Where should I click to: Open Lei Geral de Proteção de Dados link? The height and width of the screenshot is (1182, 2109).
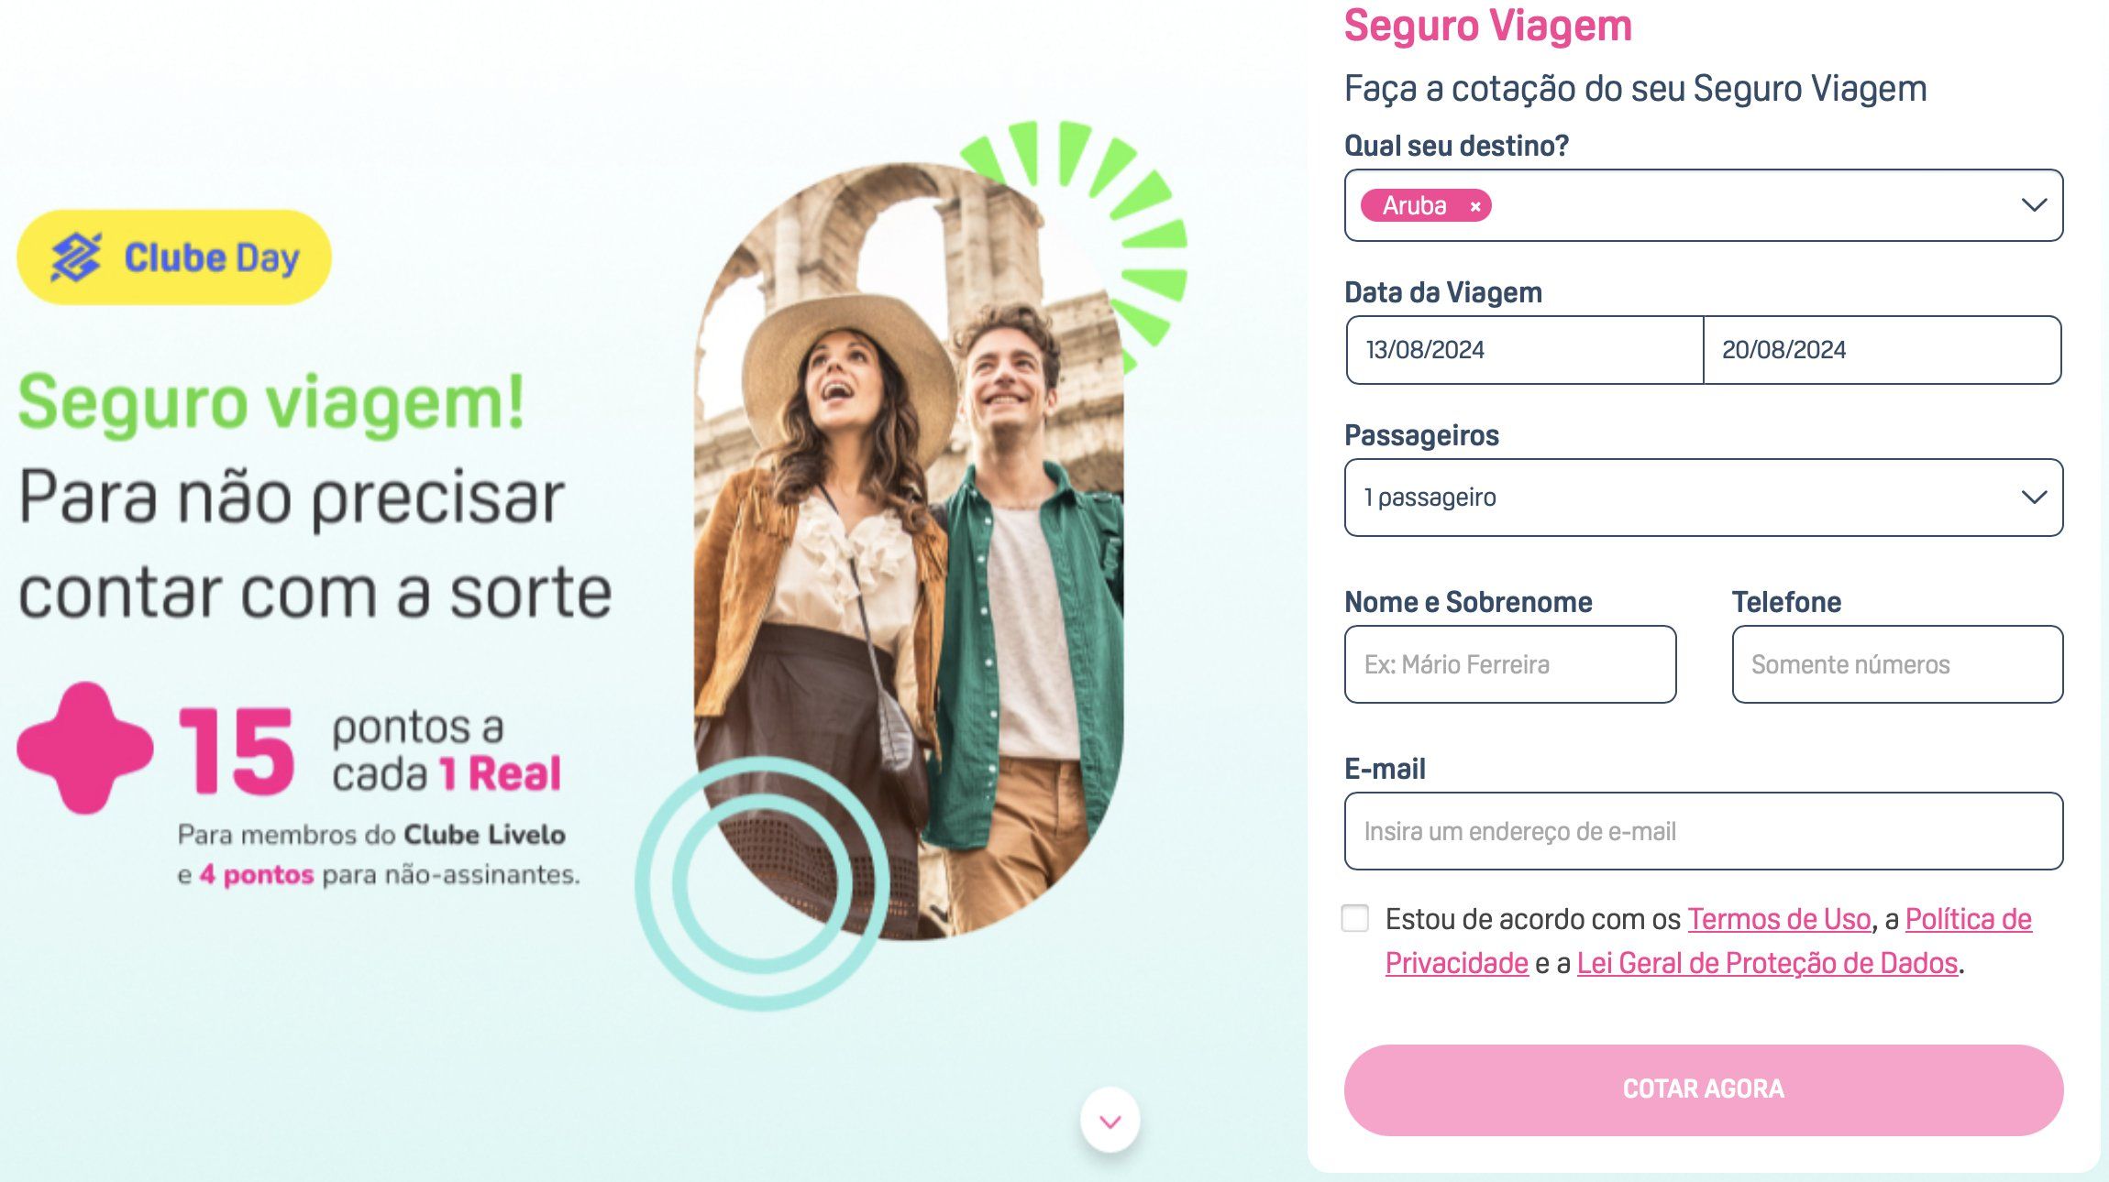pyautogui.click(x=1767, y=963)
